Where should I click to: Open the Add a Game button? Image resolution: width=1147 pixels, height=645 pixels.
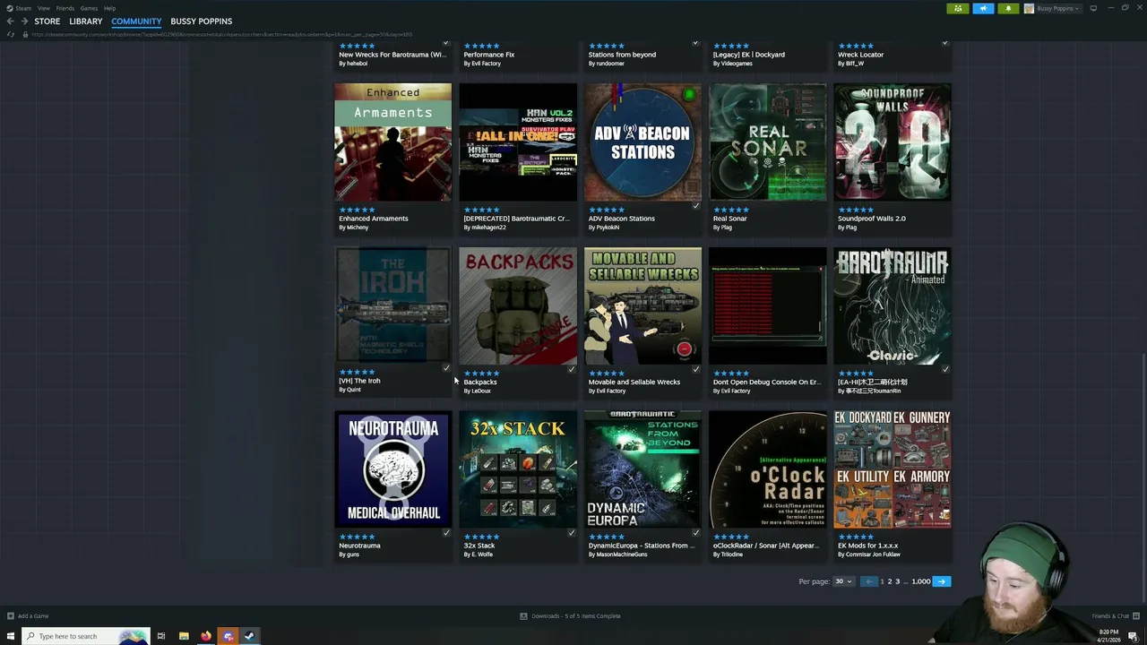28,616
